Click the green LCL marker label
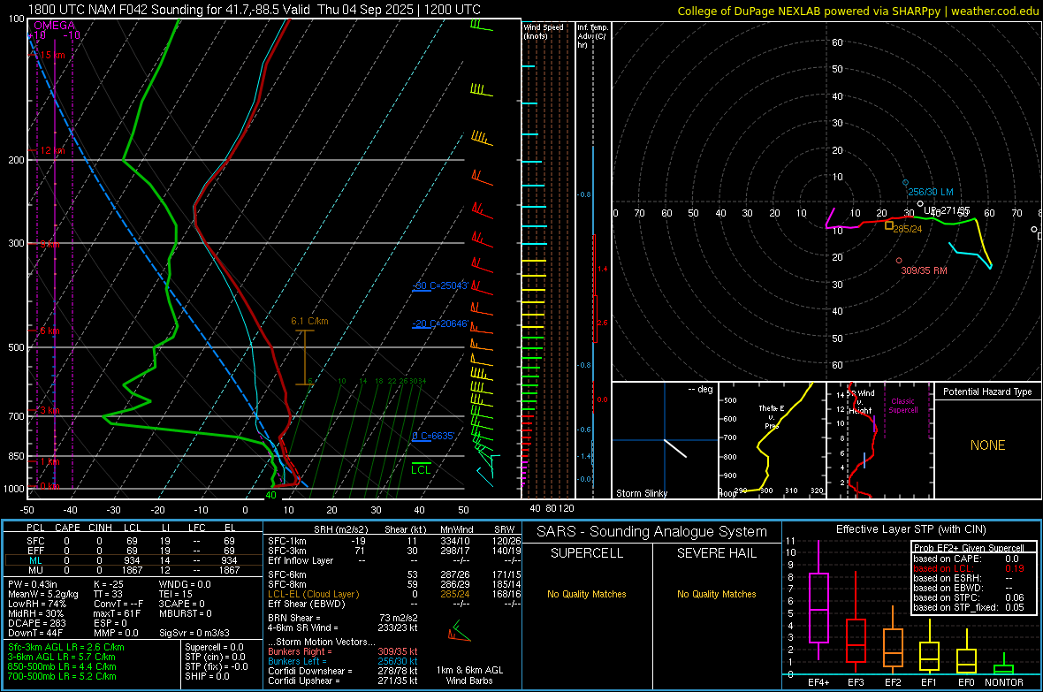 (x=421, y=469)
